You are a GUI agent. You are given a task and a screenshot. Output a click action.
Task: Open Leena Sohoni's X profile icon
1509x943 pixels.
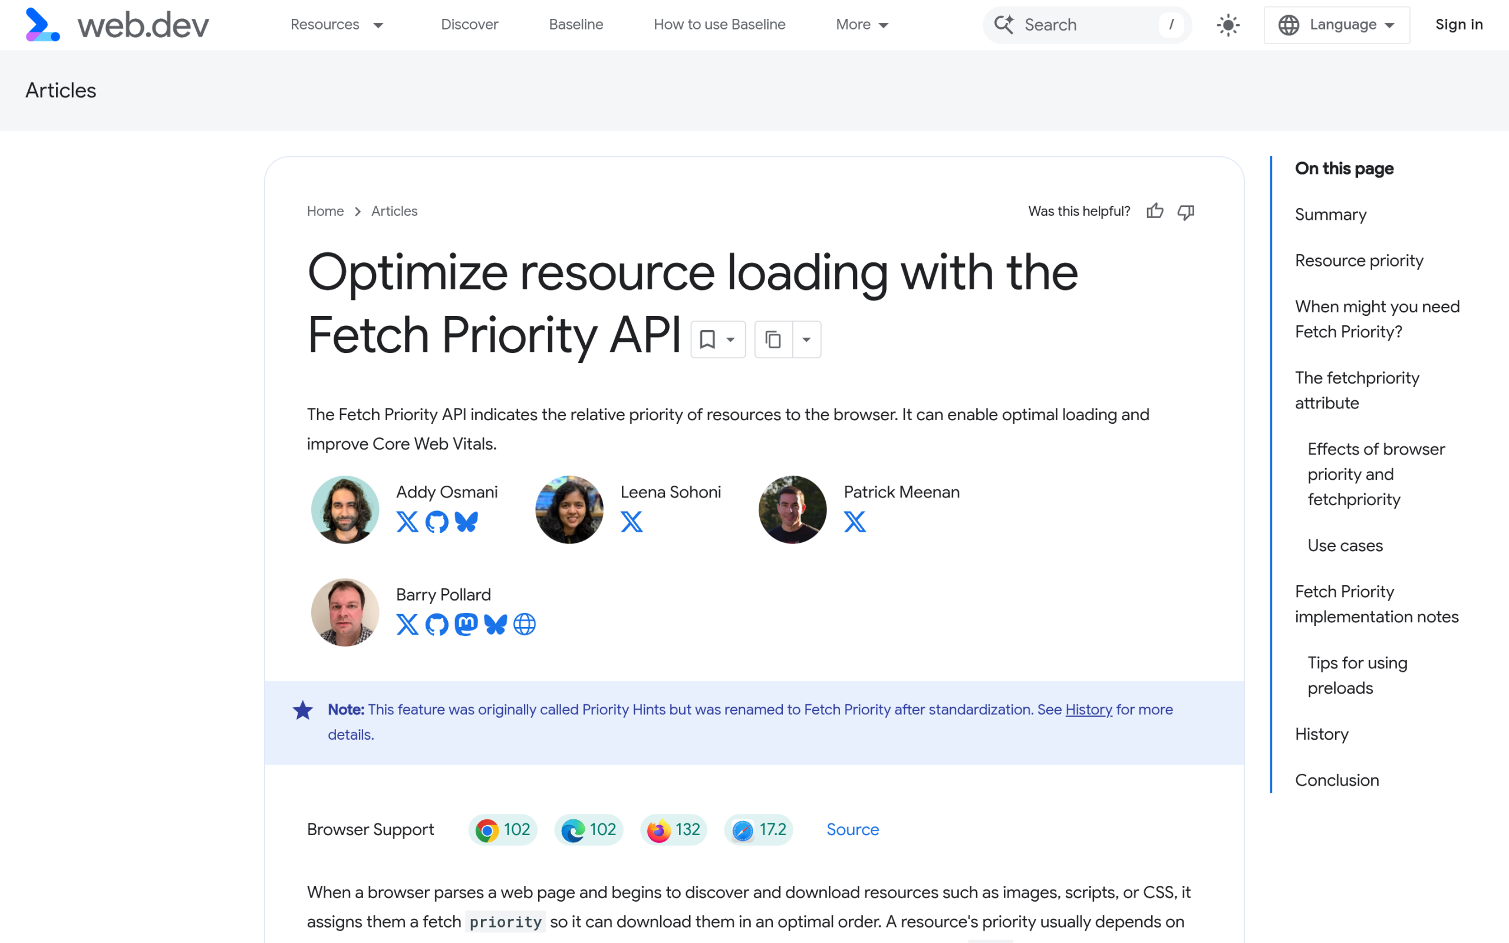pos(631,522)
